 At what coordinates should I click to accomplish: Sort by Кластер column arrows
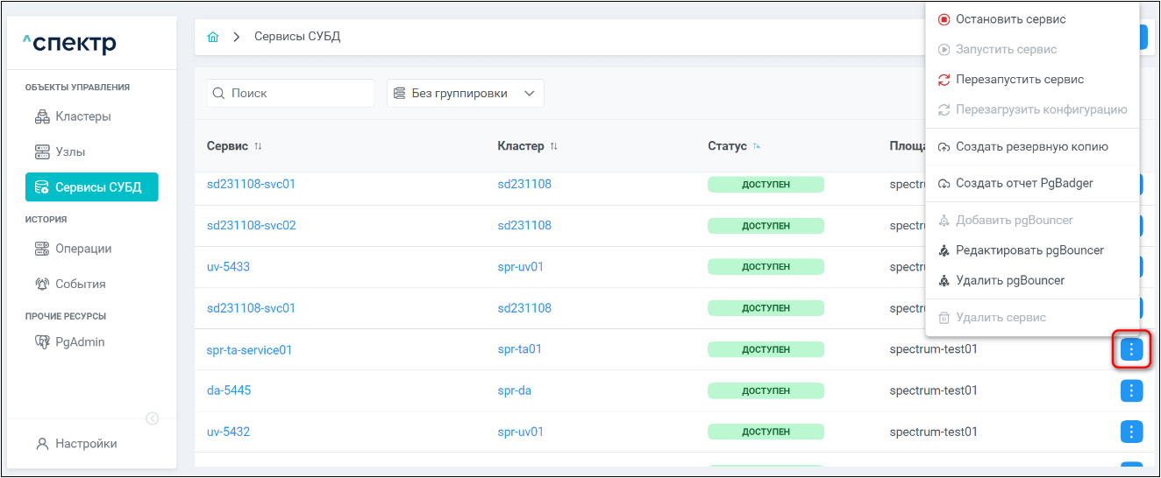[553, 146]
